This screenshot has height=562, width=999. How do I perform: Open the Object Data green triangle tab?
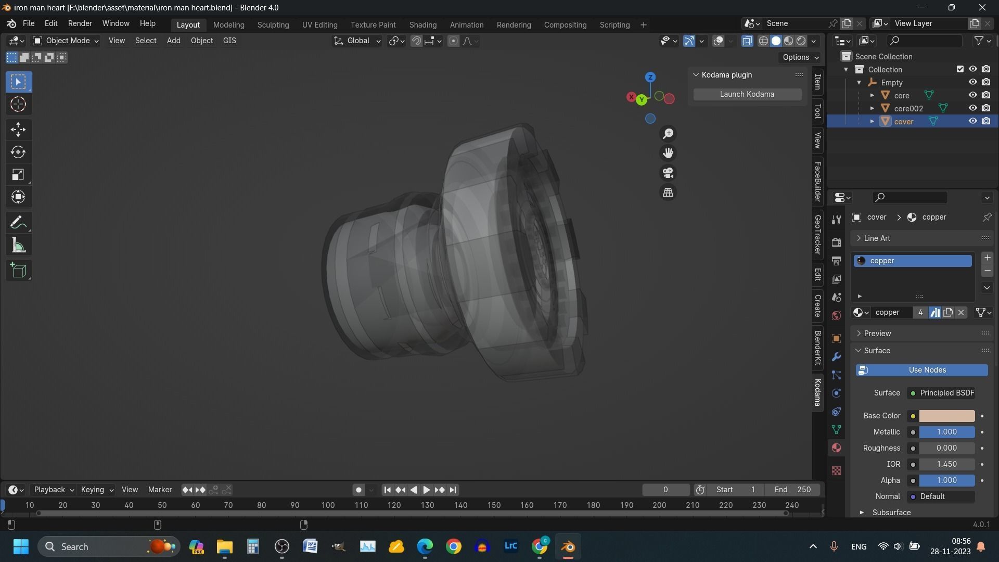click(x=836, y=430)
